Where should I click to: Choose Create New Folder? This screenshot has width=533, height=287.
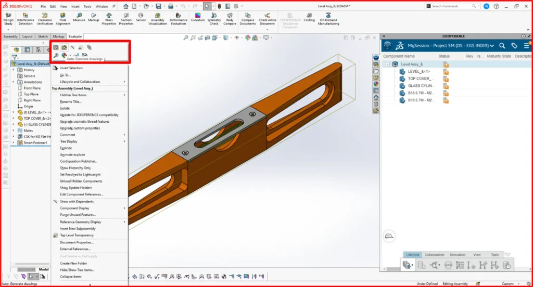(x=73, y=263)
